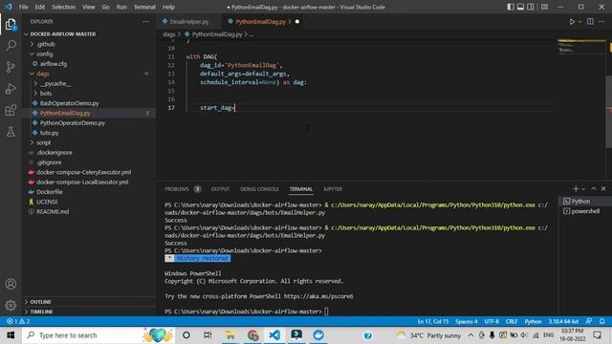Open the Search view in activity bar

tap(11, 46)
